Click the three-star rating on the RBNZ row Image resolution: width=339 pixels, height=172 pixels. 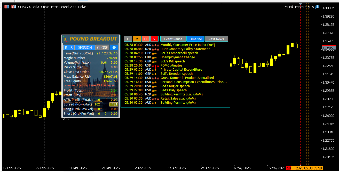click(x=155, y=49)
